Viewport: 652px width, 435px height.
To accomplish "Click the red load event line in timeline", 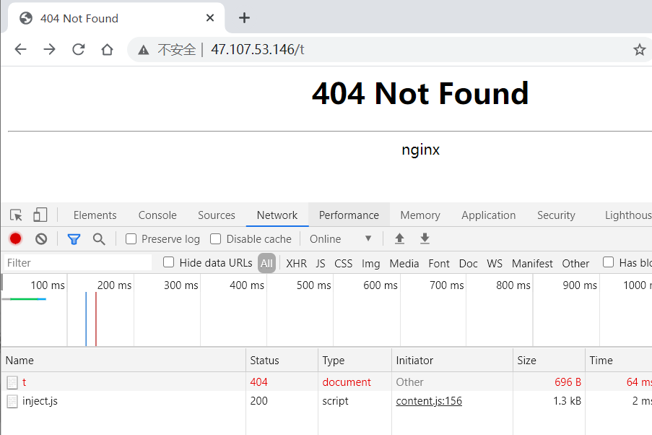I will pyautogui.click(x=95, y=319).
